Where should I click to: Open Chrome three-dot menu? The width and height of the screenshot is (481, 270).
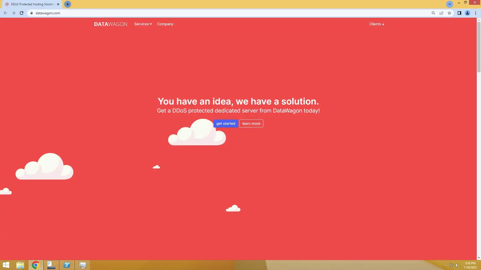[x=475, y=13]
